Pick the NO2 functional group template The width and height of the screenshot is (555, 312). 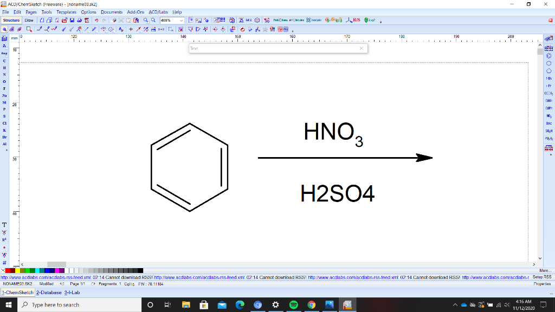coord(549,115)
